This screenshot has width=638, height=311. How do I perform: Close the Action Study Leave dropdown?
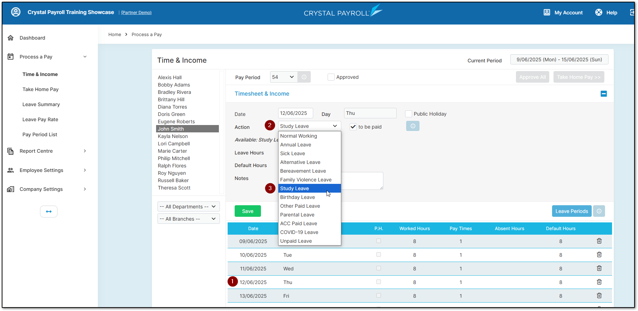309,126
